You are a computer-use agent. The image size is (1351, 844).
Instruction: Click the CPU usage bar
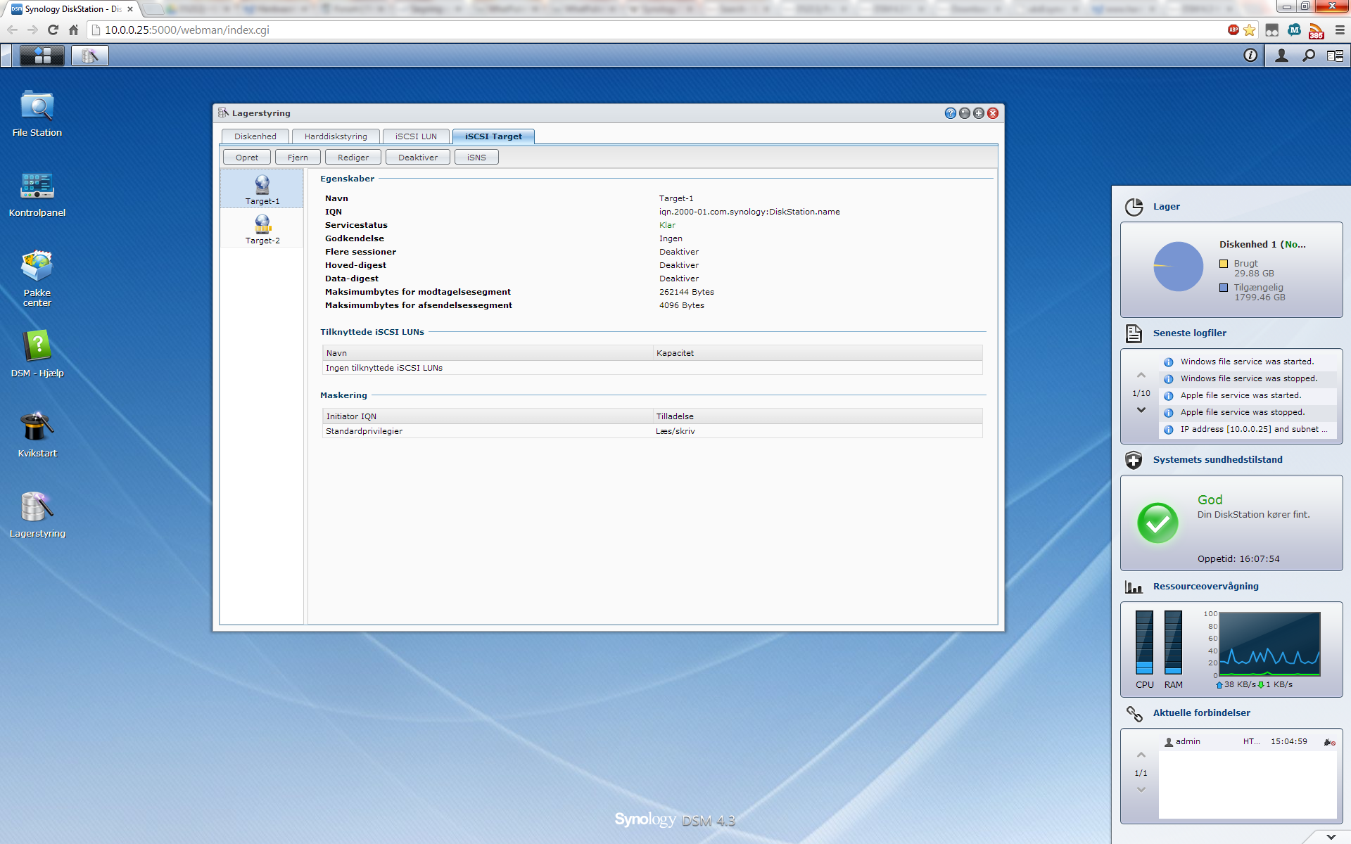(1145, 642)
